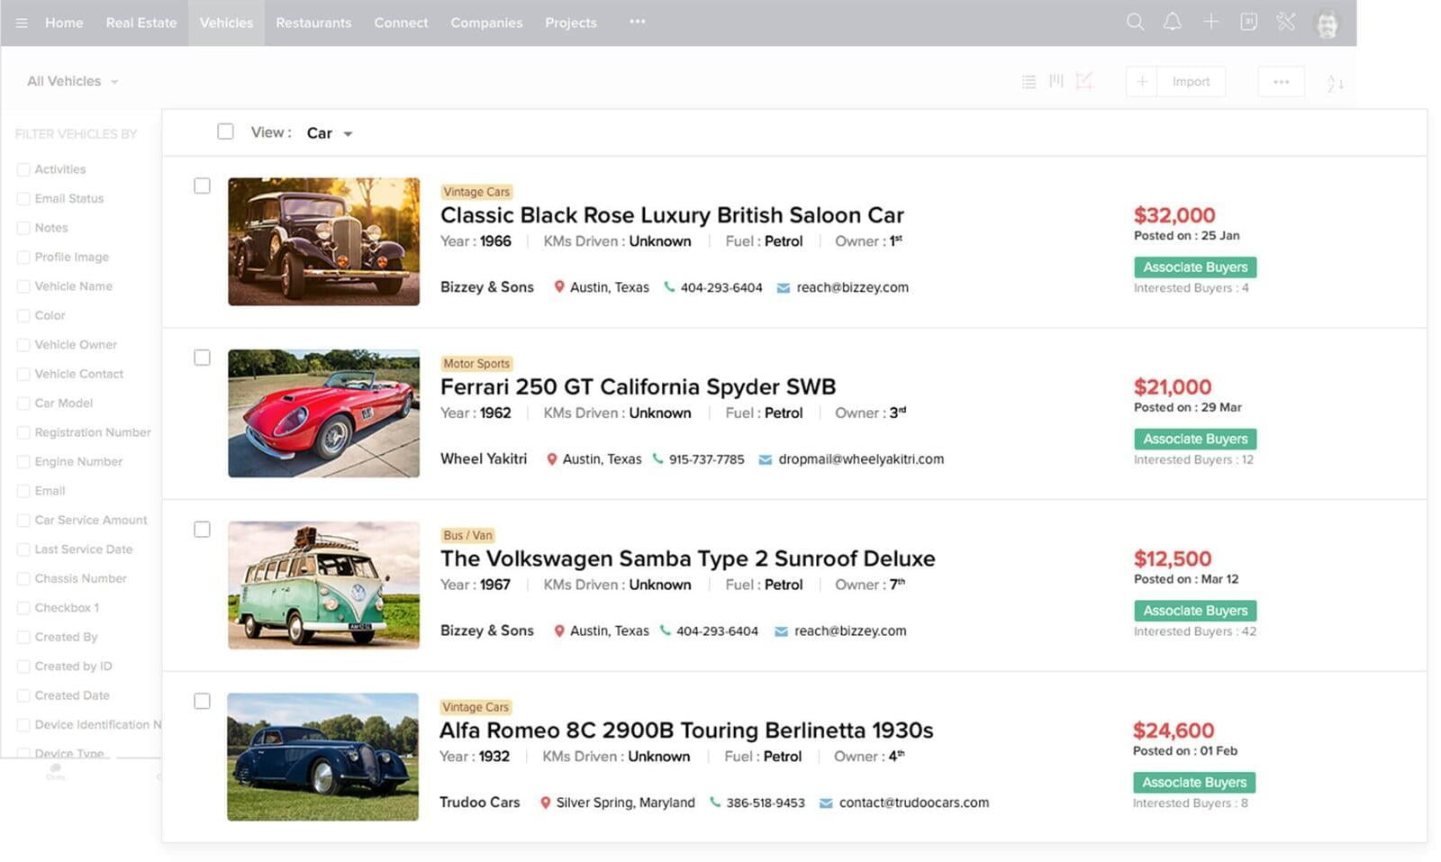Click the A-Z sort order icon
The image size is (1441, 862).
pos(1335,83)
